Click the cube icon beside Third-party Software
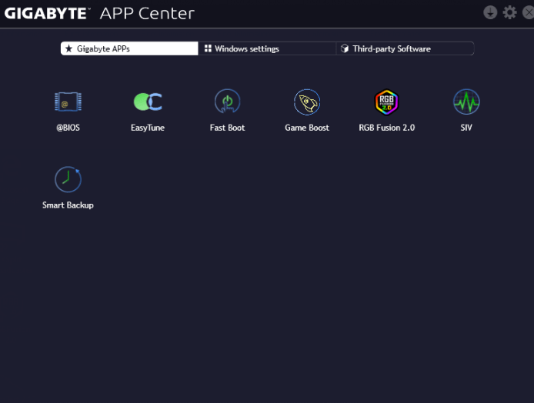 click(345, 48)
